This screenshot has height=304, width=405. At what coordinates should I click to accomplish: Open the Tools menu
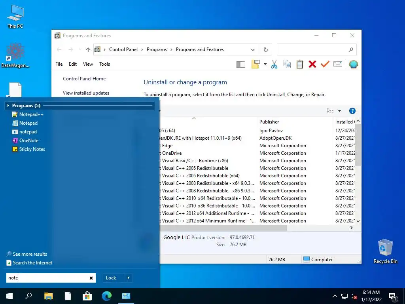[x=104, y=64]
